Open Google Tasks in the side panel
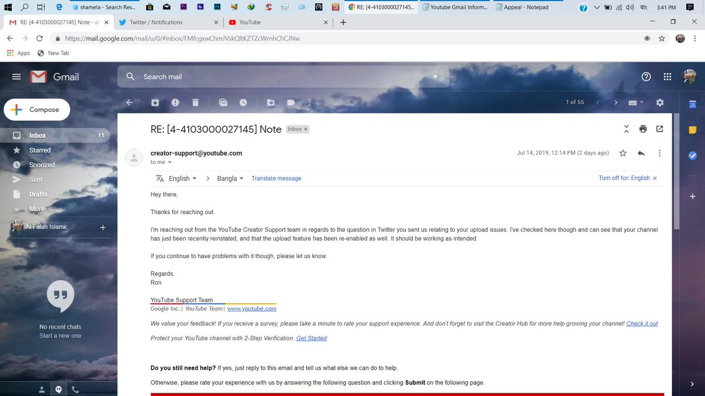The height and width of the screenshot is (396, 705). (x=693, y=155)
